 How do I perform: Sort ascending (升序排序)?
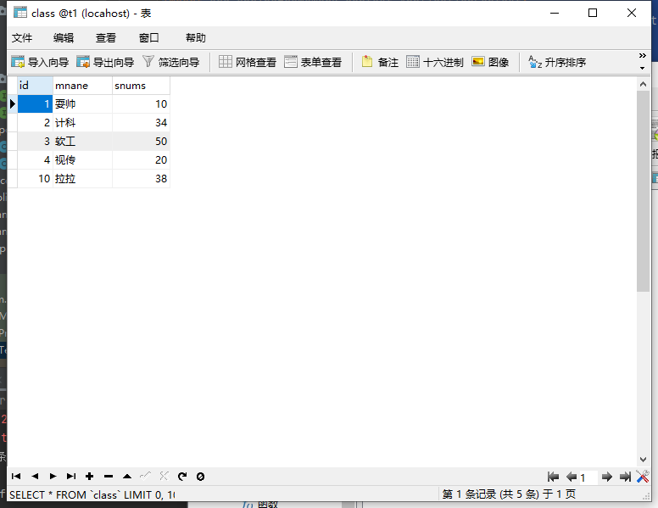557,62
